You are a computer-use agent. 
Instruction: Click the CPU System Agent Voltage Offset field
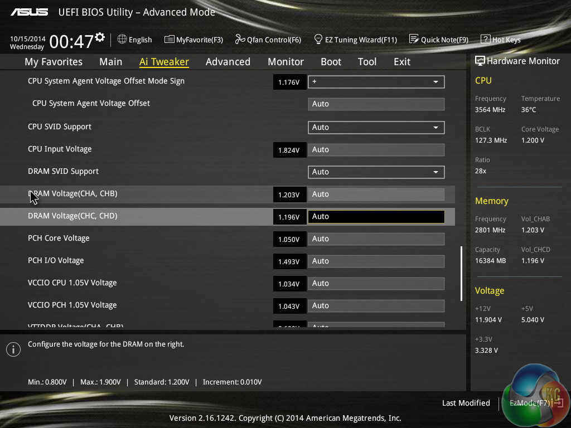click(376, 104)
